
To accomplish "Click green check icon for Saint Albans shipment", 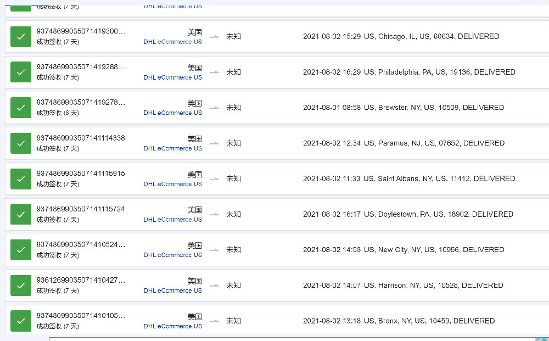I will coord(21,179).
